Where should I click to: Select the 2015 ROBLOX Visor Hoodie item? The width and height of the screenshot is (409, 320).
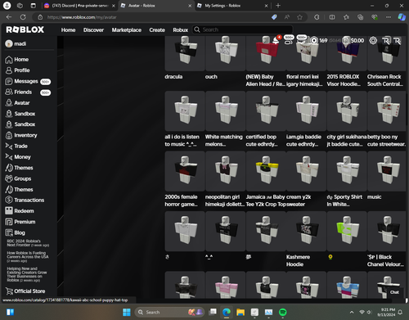(347, 54)
